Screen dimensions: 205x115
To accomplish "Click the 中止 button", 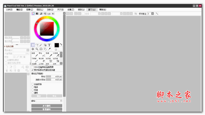I will coord(55,96).
